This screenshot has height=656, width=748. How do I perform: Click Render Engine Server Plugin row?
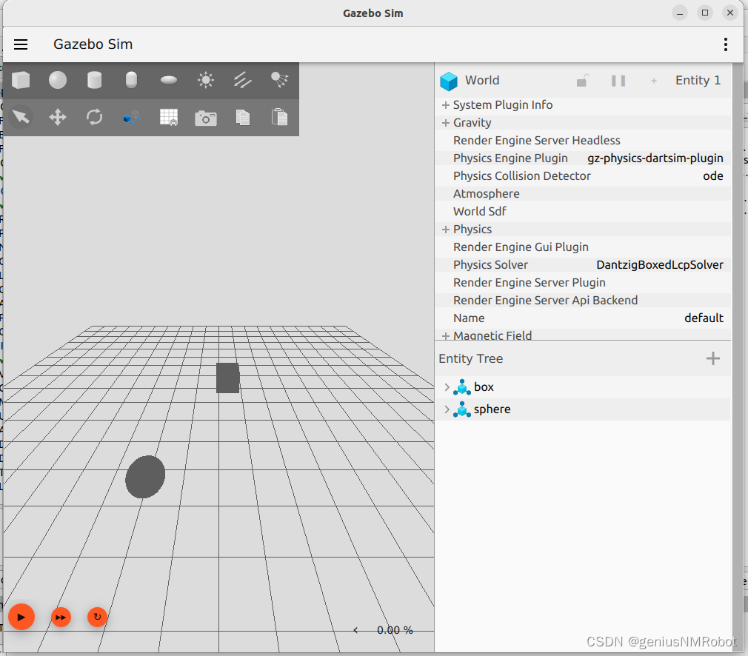582,282
